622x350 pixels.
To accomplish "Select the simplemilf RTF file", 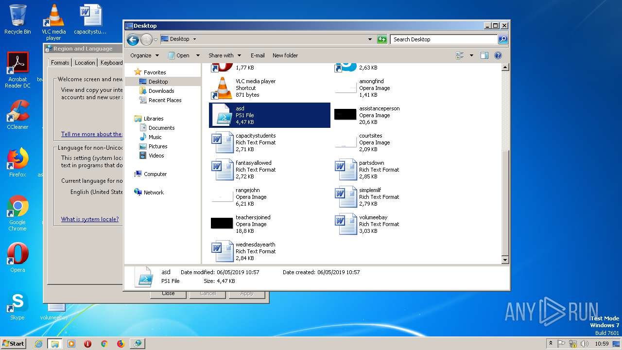I will [x=393, y=197].
